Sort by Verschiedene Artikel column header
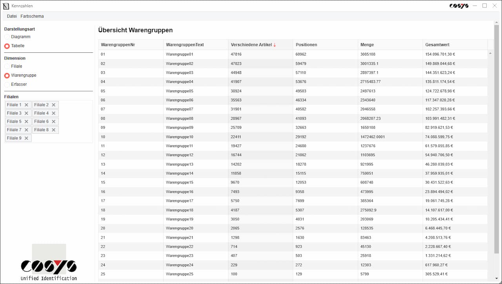Screen dimensions: 502x284 [x=260, y=45]
